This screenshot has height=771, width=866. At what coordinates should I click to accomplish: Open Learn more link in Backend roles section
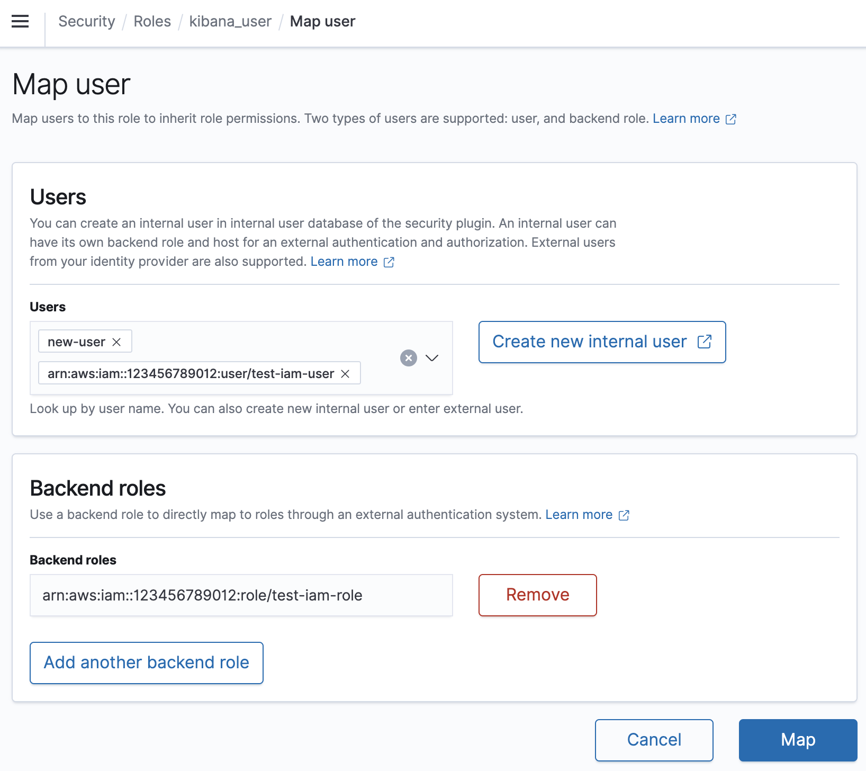tap(579, 515)
